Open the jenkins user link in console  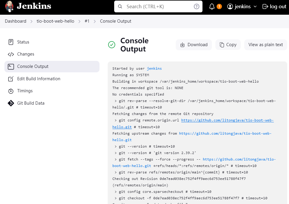click(x=154, y=68)
